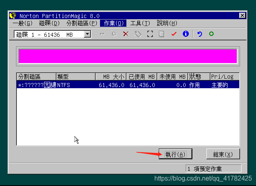Open the 作業(O) menu
Screen dimensions: 256x186
pos(113,23)
